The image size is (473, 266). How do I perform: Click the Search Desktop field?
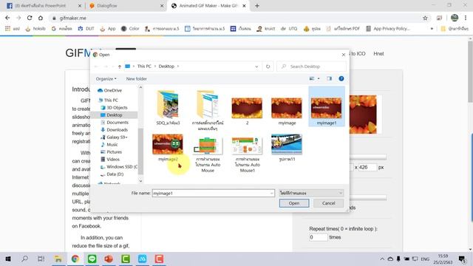[x=312, y=66]
